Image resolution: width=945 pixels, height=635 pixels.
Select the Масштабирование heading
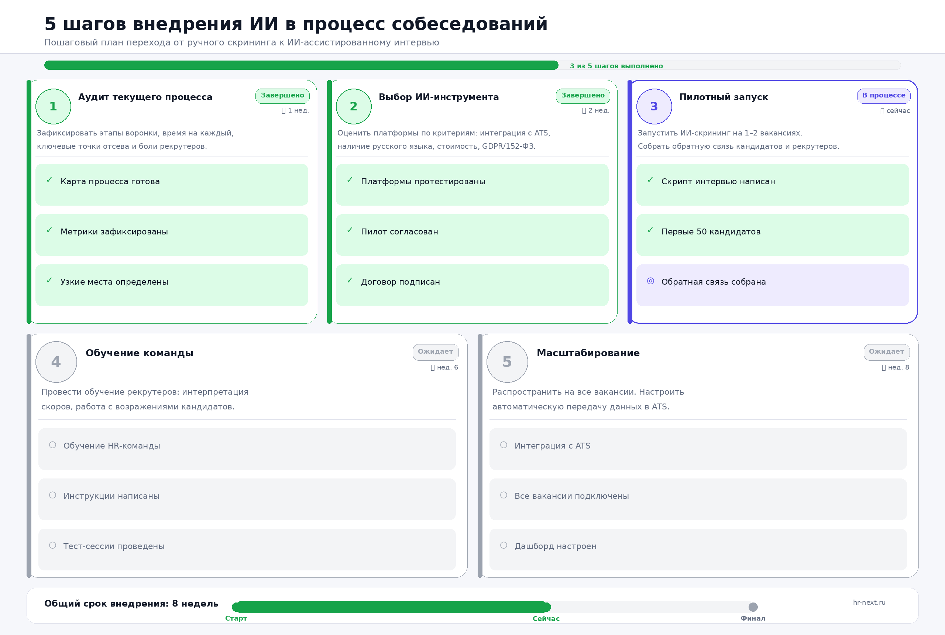point(588,353)
